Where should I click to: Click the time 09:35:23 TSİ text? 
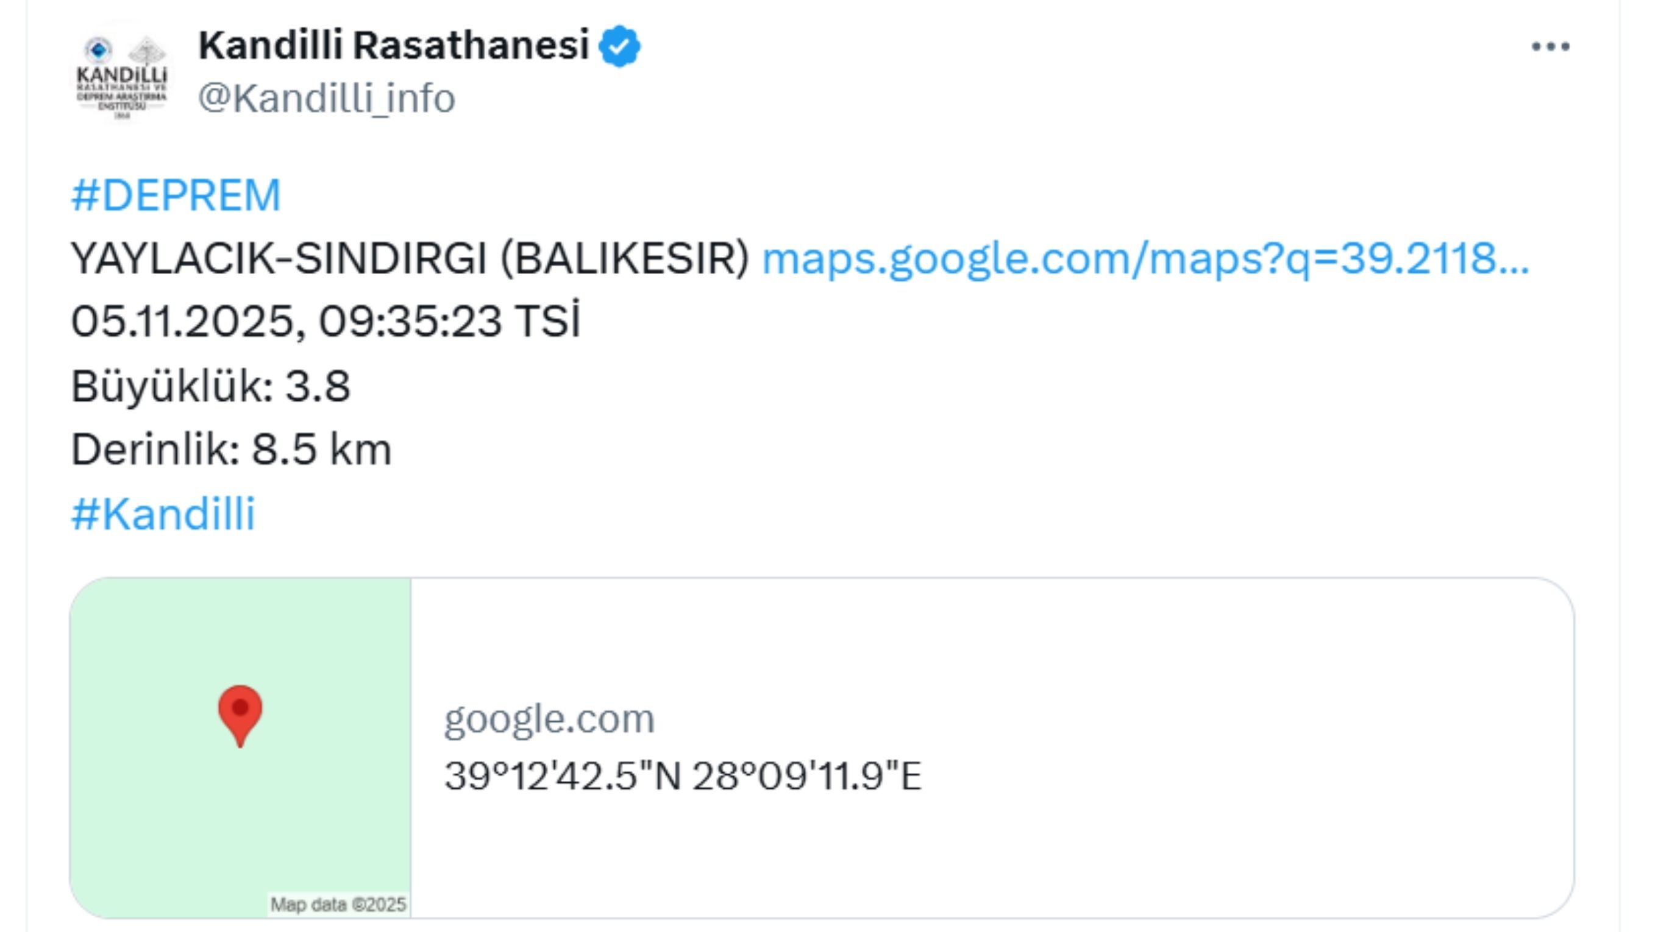pyautogui.click(x=449, y=322)
